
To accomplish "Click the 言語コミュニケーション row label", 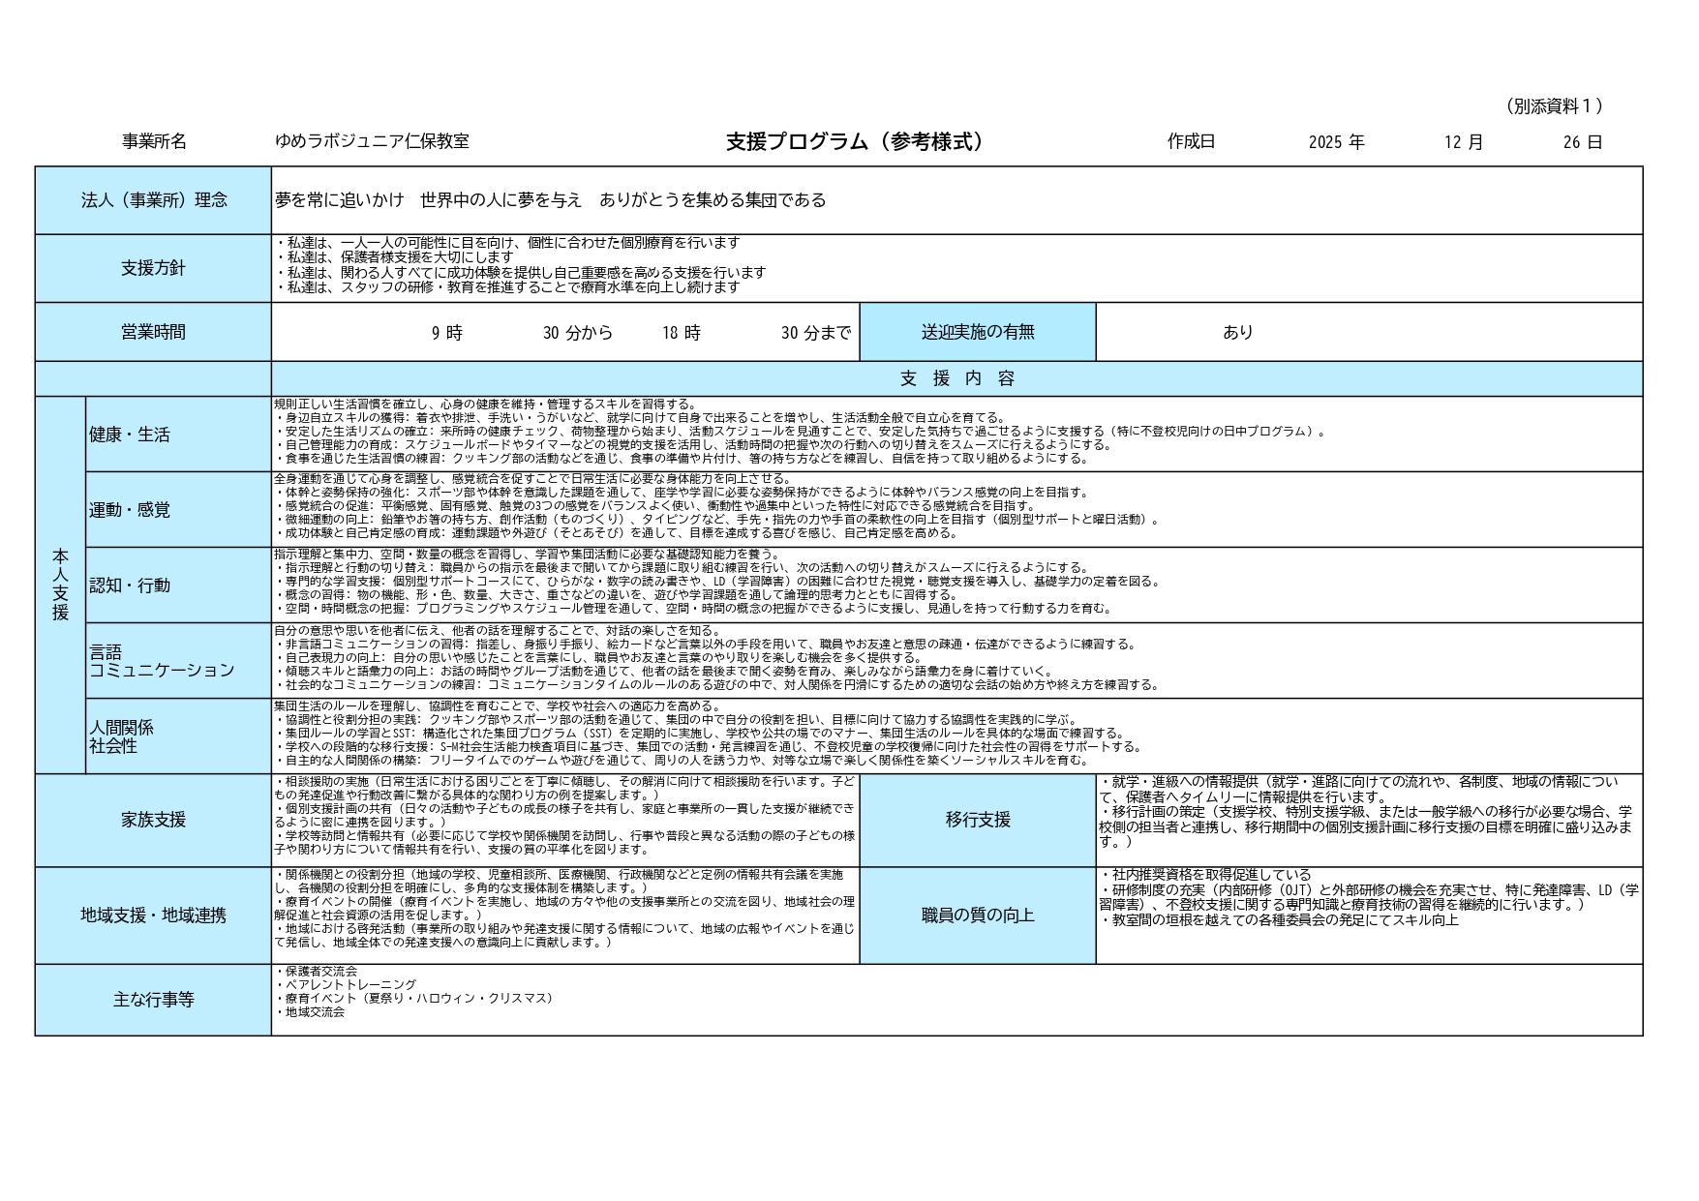I will (x=161, y=661).
